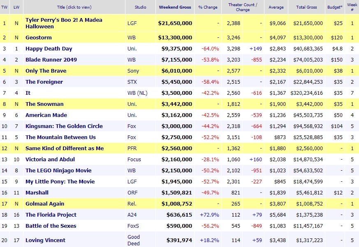Open Kingsman: The Golden Circle
This screenshot has height=247, width=359.
coord(64,126)
